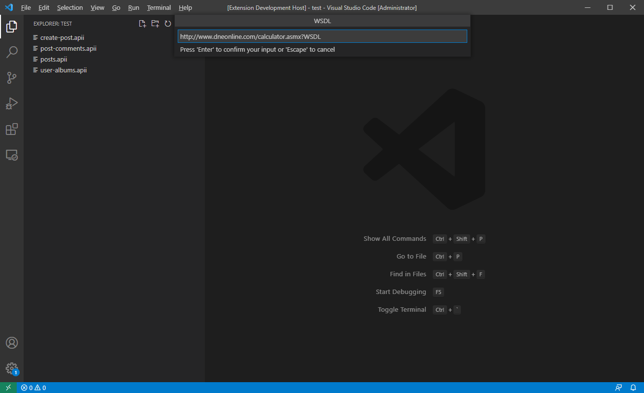Screen dimensions: 644x393
Task: Click the Refresh Explorer icon
Action: [167, 24]
